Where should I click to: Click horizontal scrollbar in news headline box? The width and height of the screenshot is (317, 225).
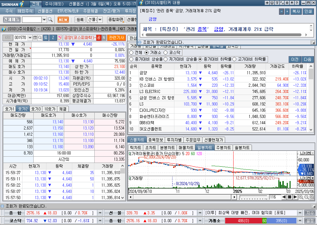[x=224, y=35]
